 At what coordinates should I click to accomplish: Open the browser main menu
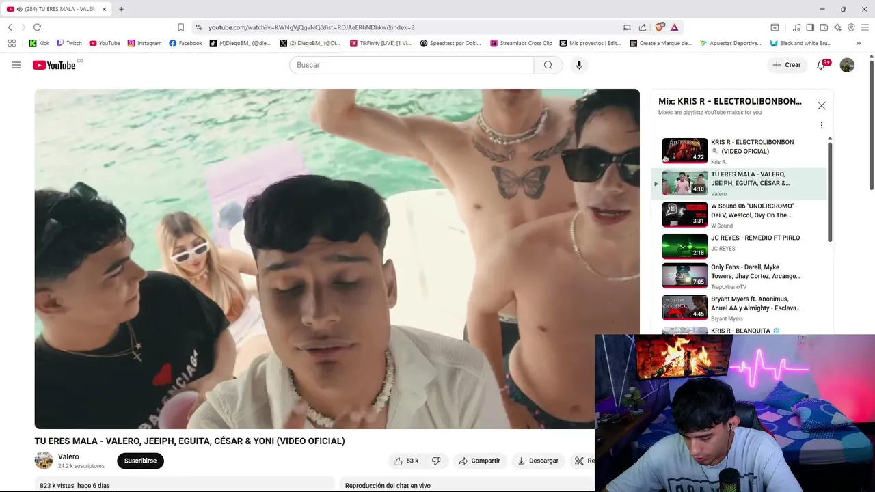[x=865, y=27]
